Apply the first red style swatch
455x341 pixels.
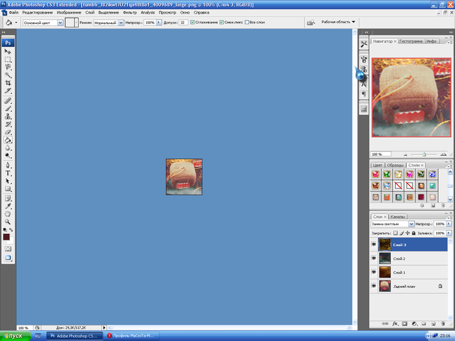pos(376,174)
